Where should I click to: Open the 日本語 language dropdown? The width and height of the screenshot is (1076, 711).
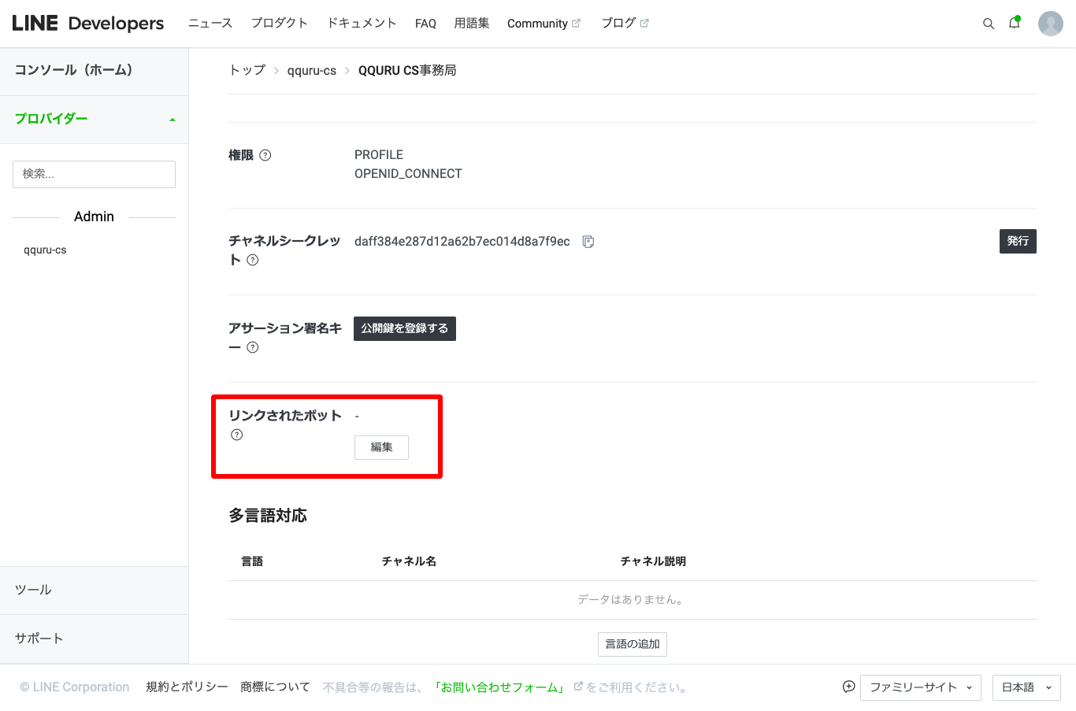click(1026, 687)
